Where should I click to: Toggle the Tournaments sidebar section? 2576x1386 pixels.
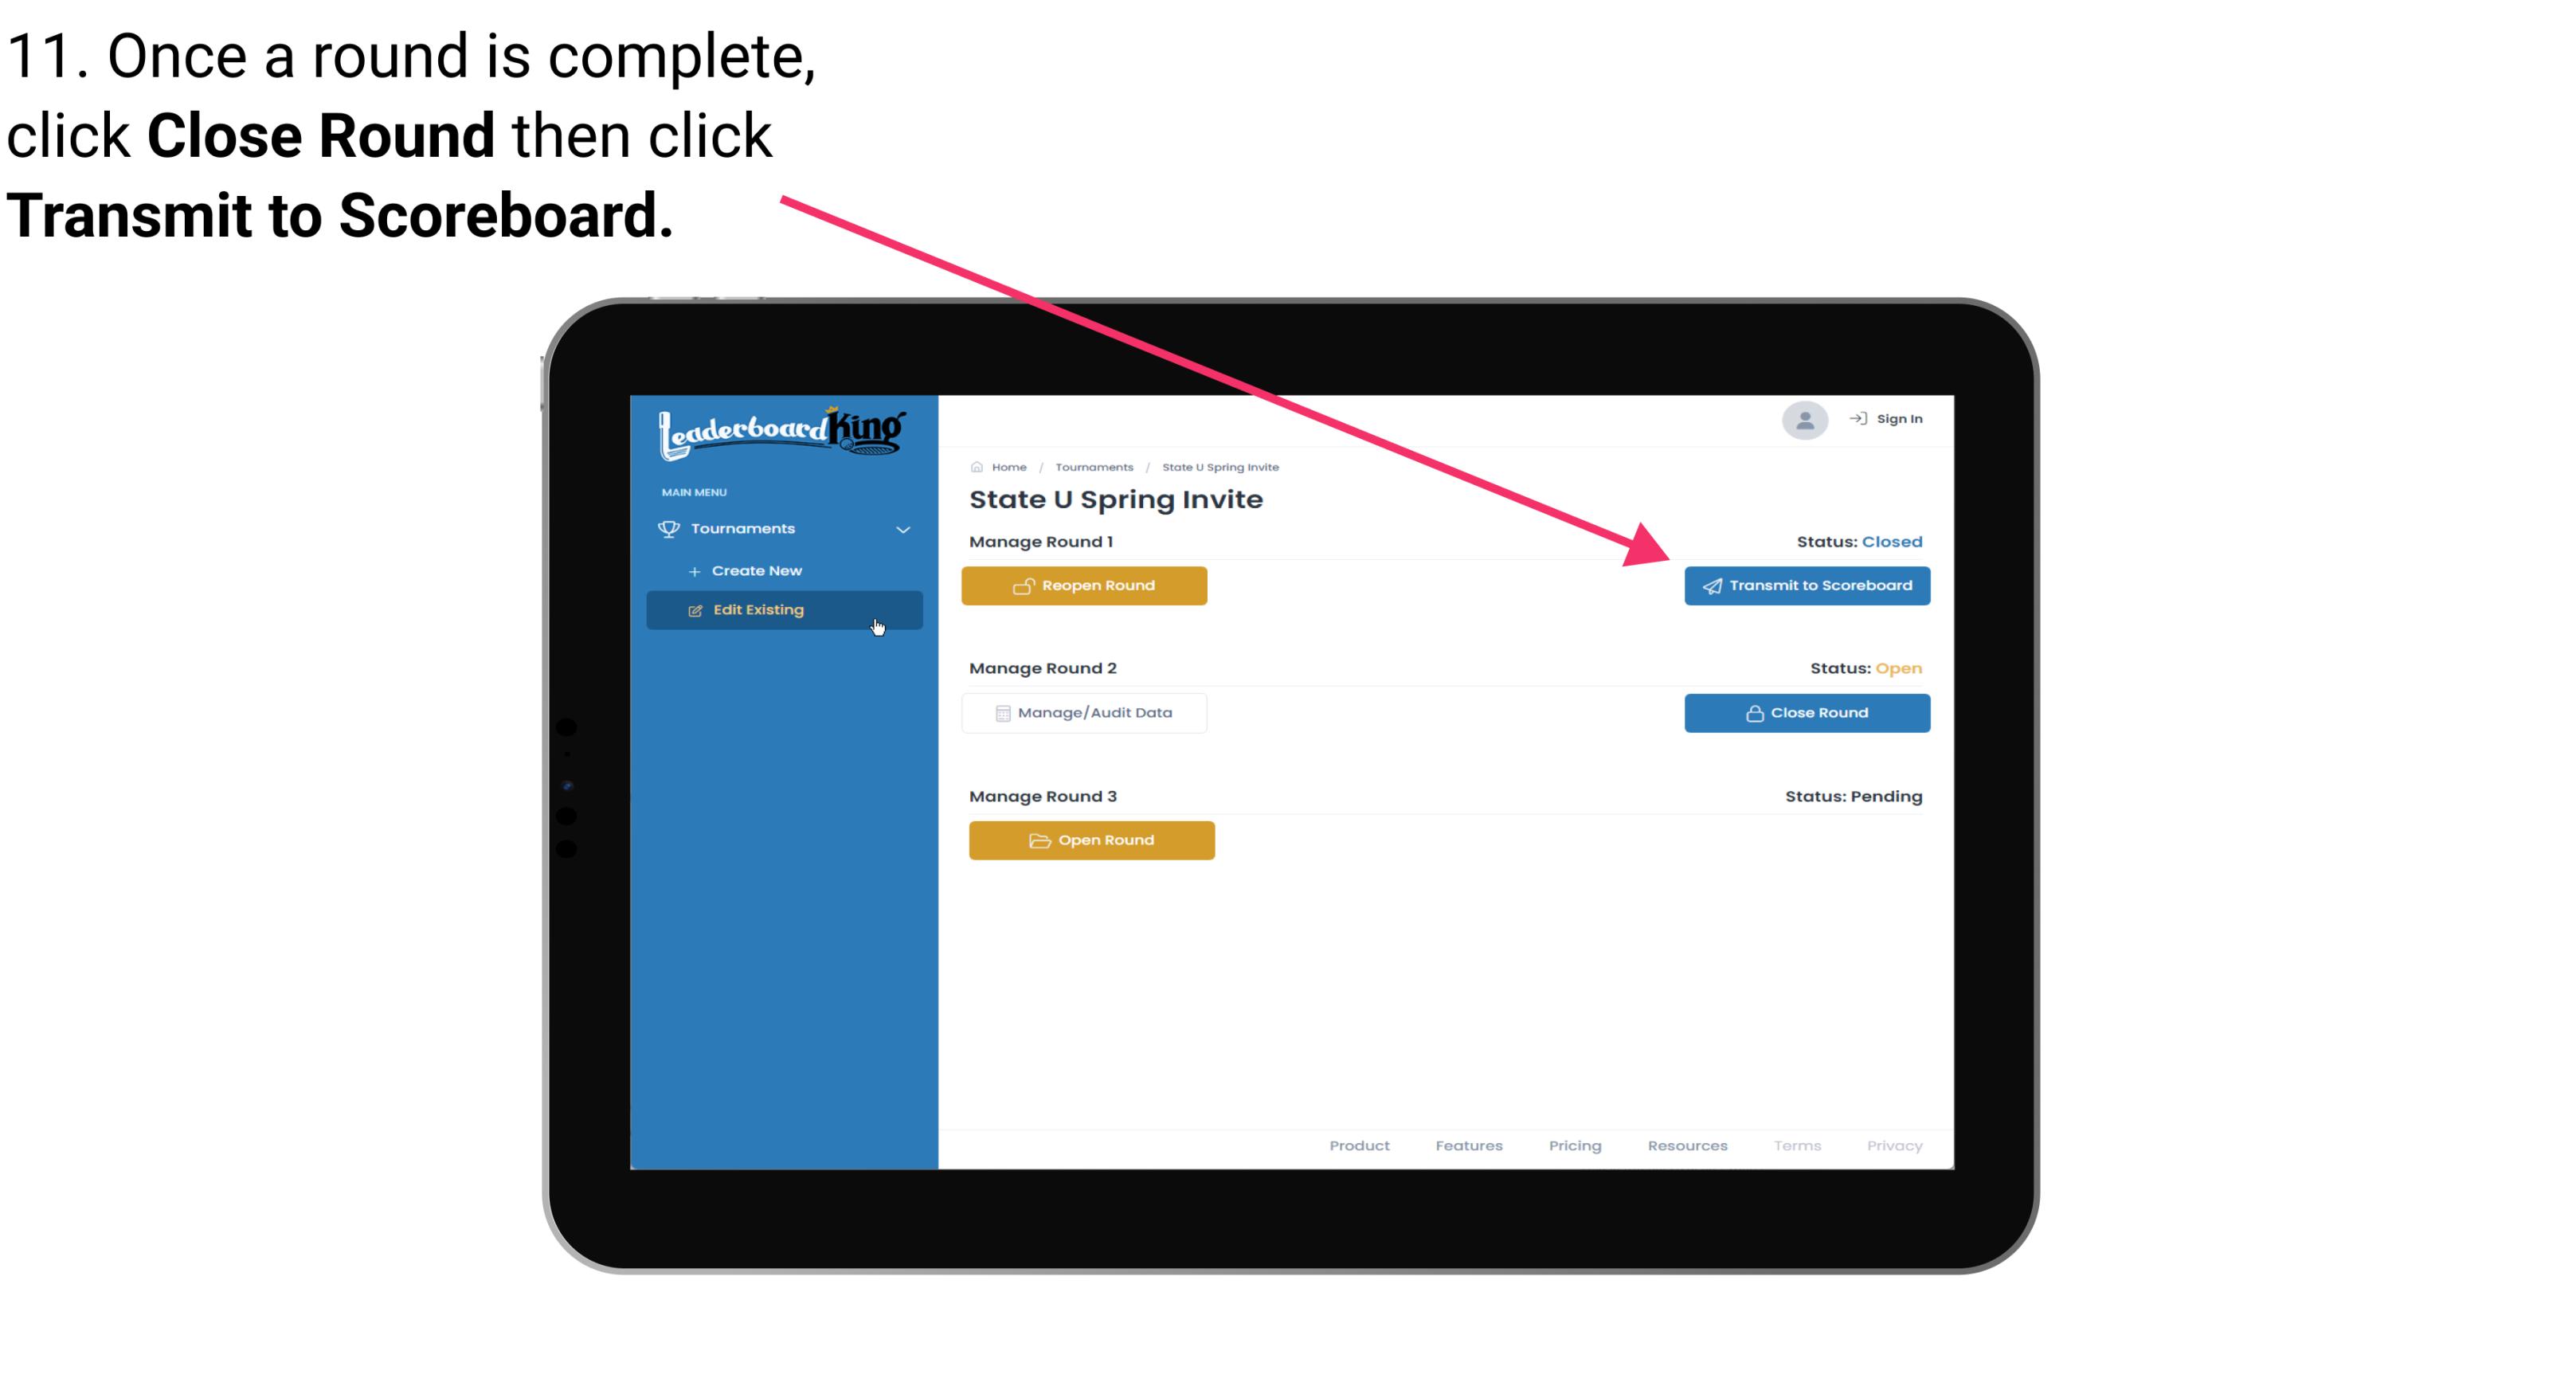point(783,527)
